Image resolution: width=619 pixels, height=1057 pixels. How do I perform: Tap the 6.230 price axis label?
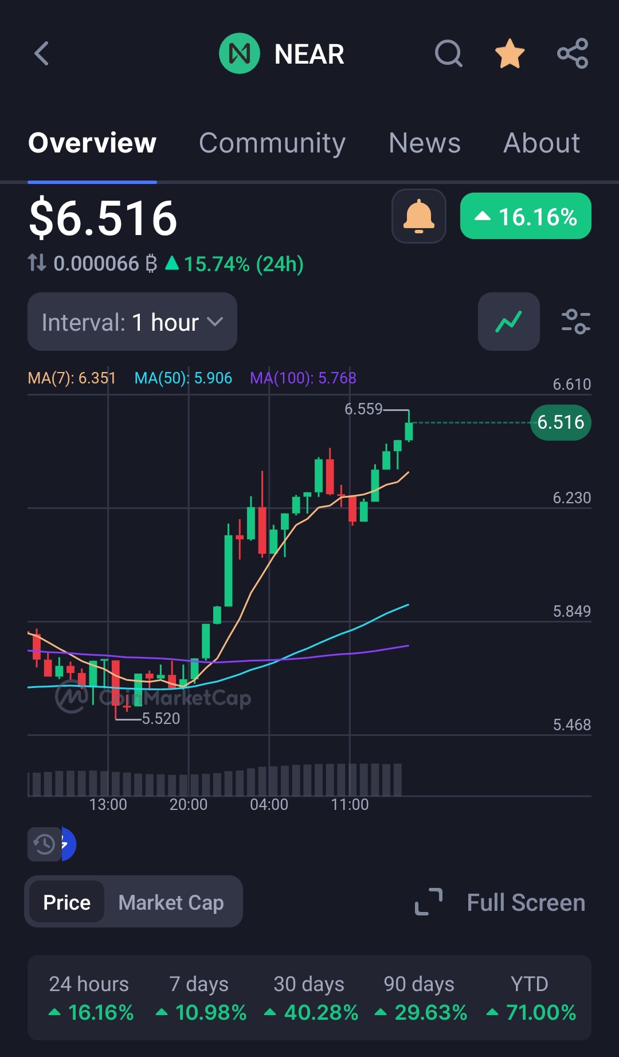[571, 498]
